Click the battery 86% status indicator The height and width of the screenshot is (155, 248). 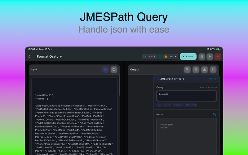coord(215,49)
